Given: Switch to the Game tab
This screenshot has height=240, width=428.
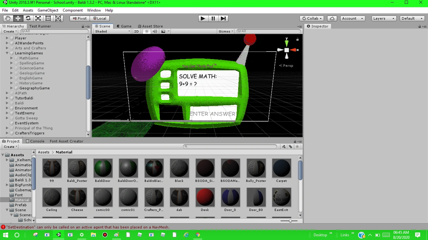Looking at the screenshot, I should (124, 26).
